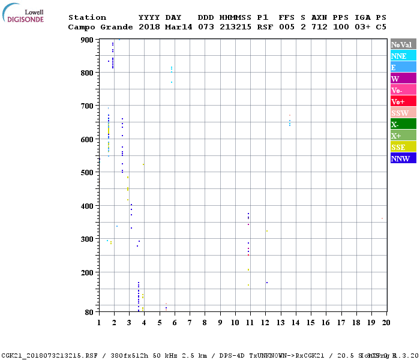This screenshot has width=420, height=360.
Task: Select the Vo+ legend swatch
Action: point(403,101)
